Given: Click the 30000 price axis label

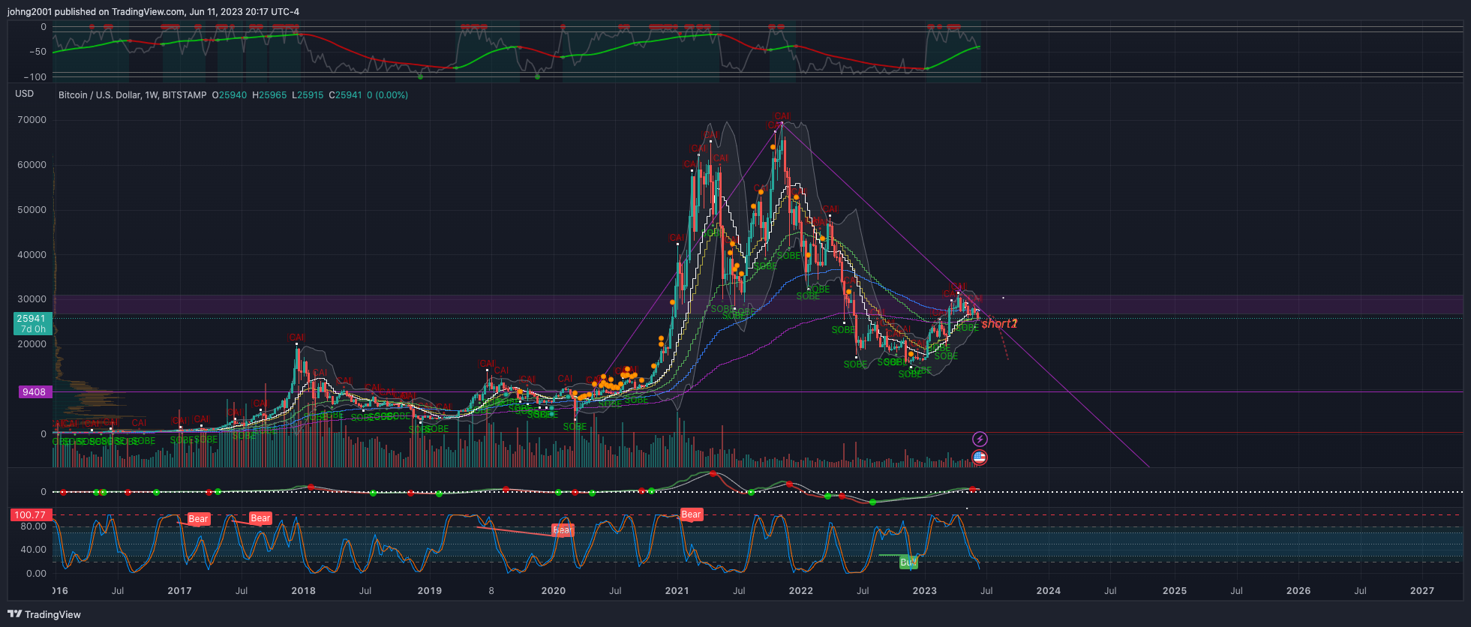Looking at the screenshot, I should (32, 299).
